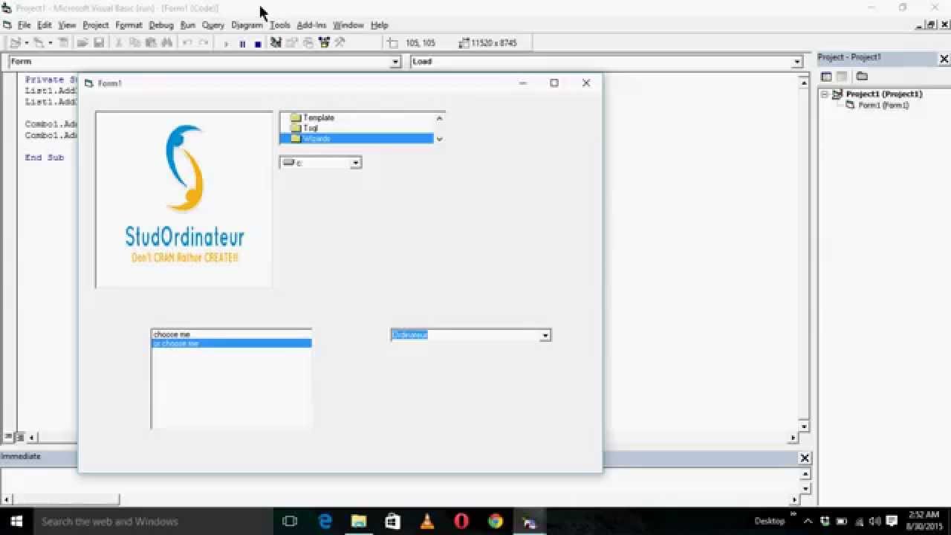The width and height of the screenshot is (951, 535).
Task: Open the Run menu
Action: (x=187, y=25)
